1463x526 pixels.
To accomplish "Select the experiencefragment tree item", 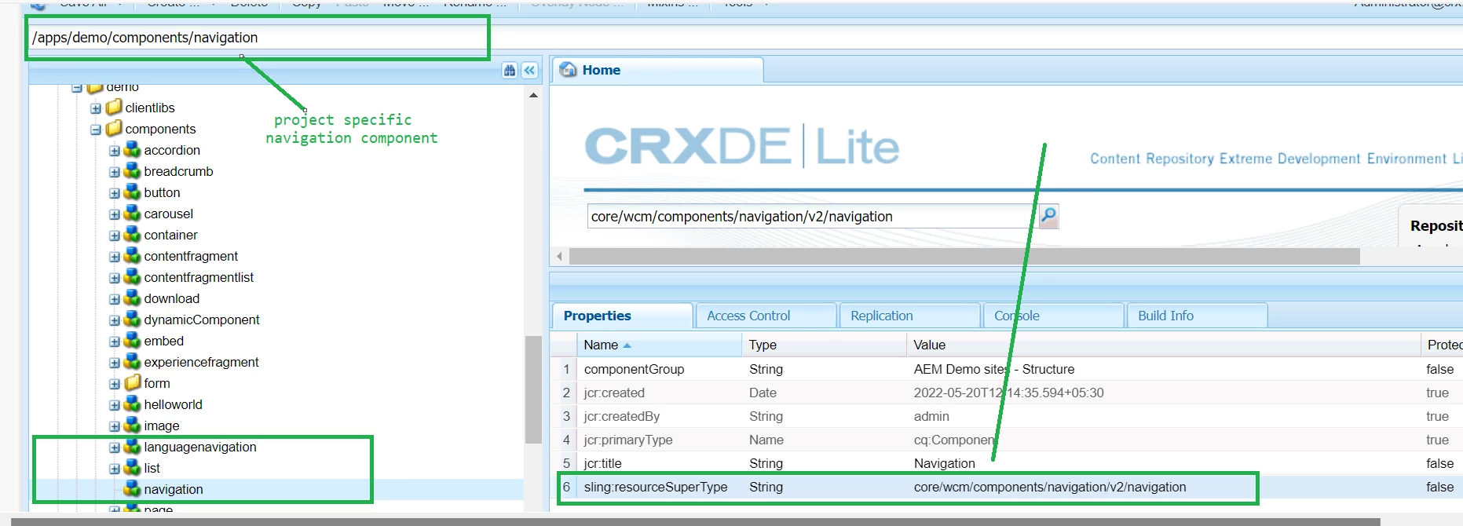I will coord(201,362).
